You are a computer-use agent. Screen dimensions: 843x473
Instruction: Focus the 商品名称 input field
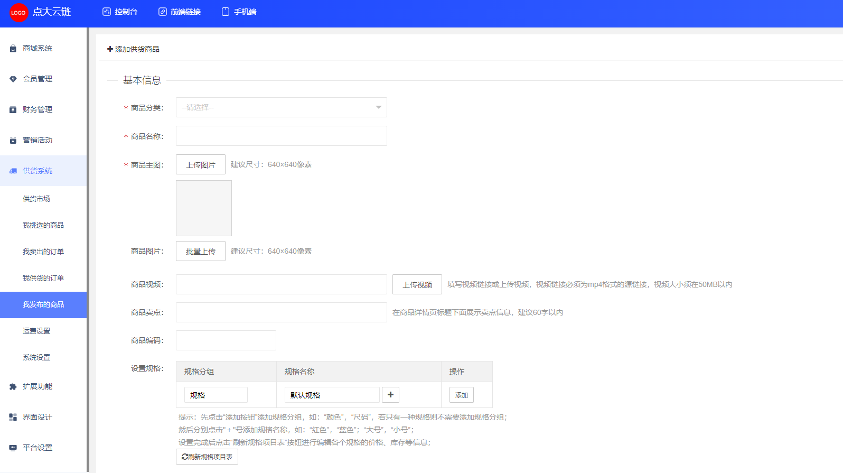click(x=281, y=136)
